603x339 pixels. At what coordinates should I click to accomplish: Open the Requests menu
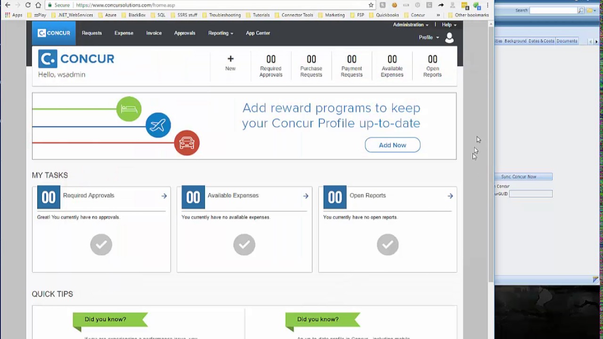point(91,33)
